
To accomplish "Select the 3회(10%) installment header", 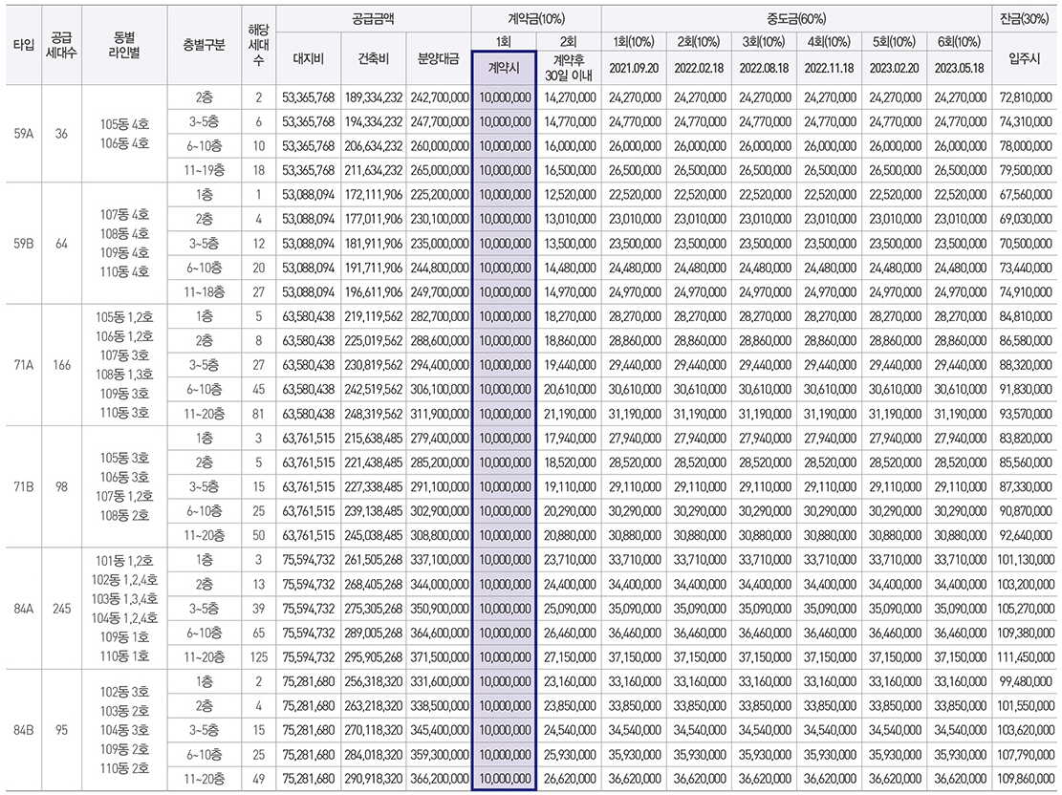I will pos(764,41).
